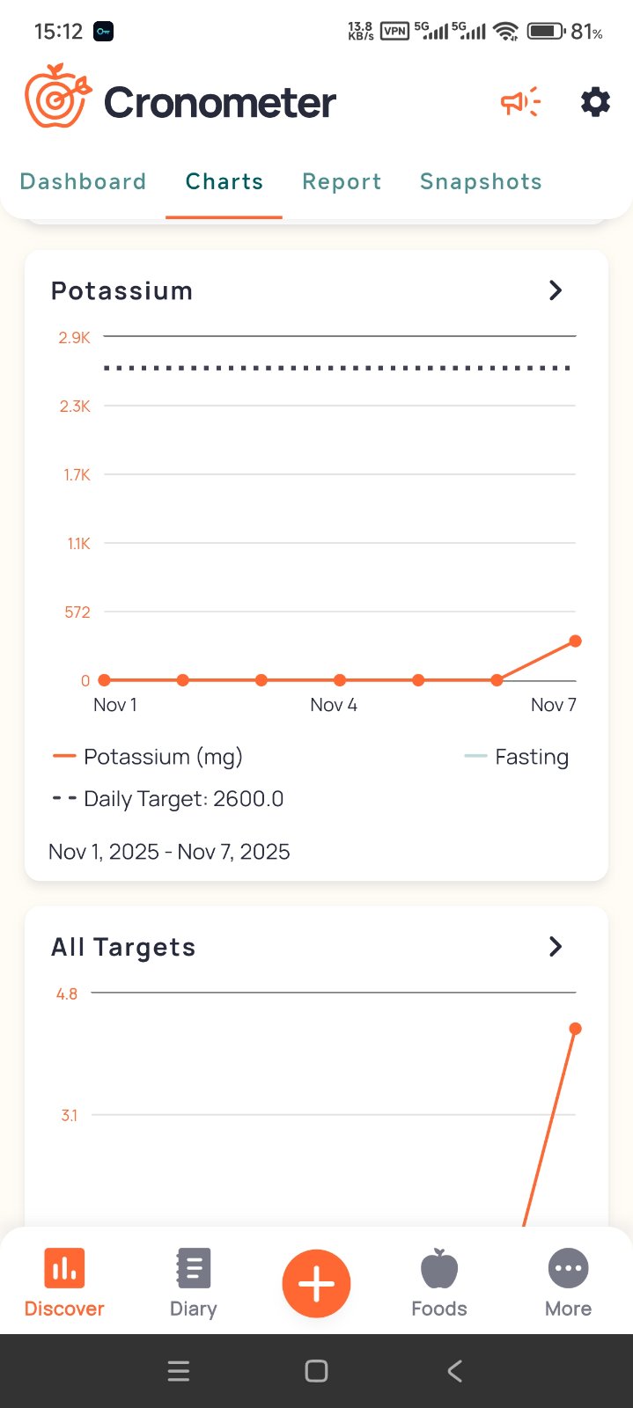Toggle Fasting series in chart legend
Image resolution: width=633 pixels, height=1408 pixels.
click(x=517, y=757)
